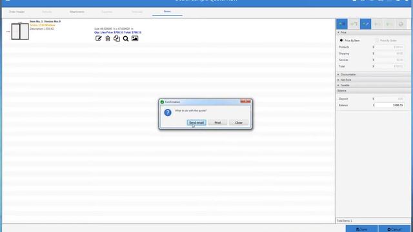Click the Balance section header
Viewport: 413px width, 232px height.
pyautogui.click(x=373, y=91)
